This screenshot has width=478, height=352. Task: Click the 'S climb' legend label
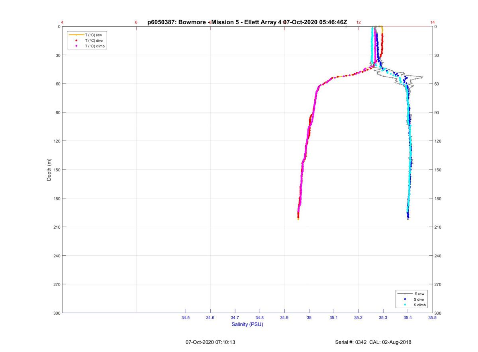point(420,305)
